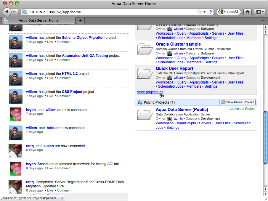Open susan's profile link

(49, 146)
